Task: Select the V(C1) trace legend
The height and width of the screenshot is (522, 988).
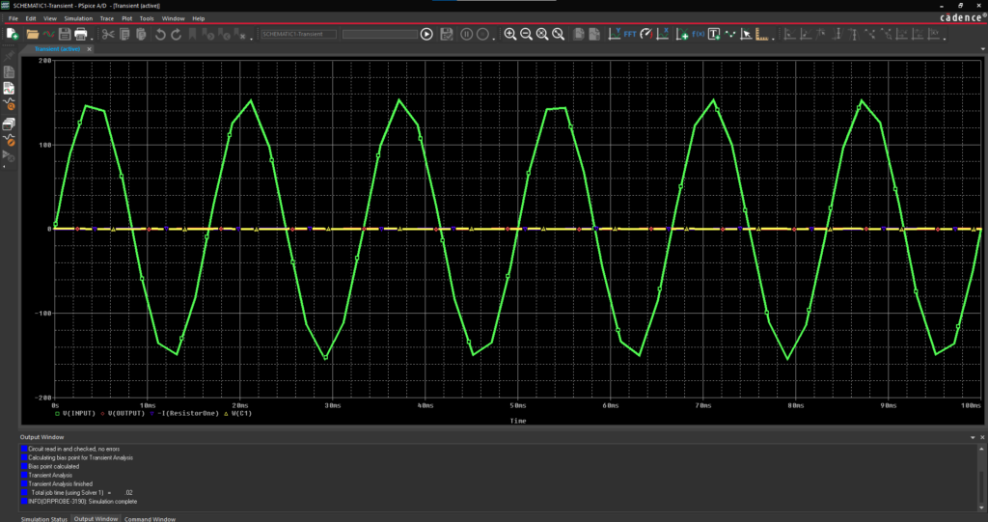Action: pyautogui.click(x=238, y=414)
